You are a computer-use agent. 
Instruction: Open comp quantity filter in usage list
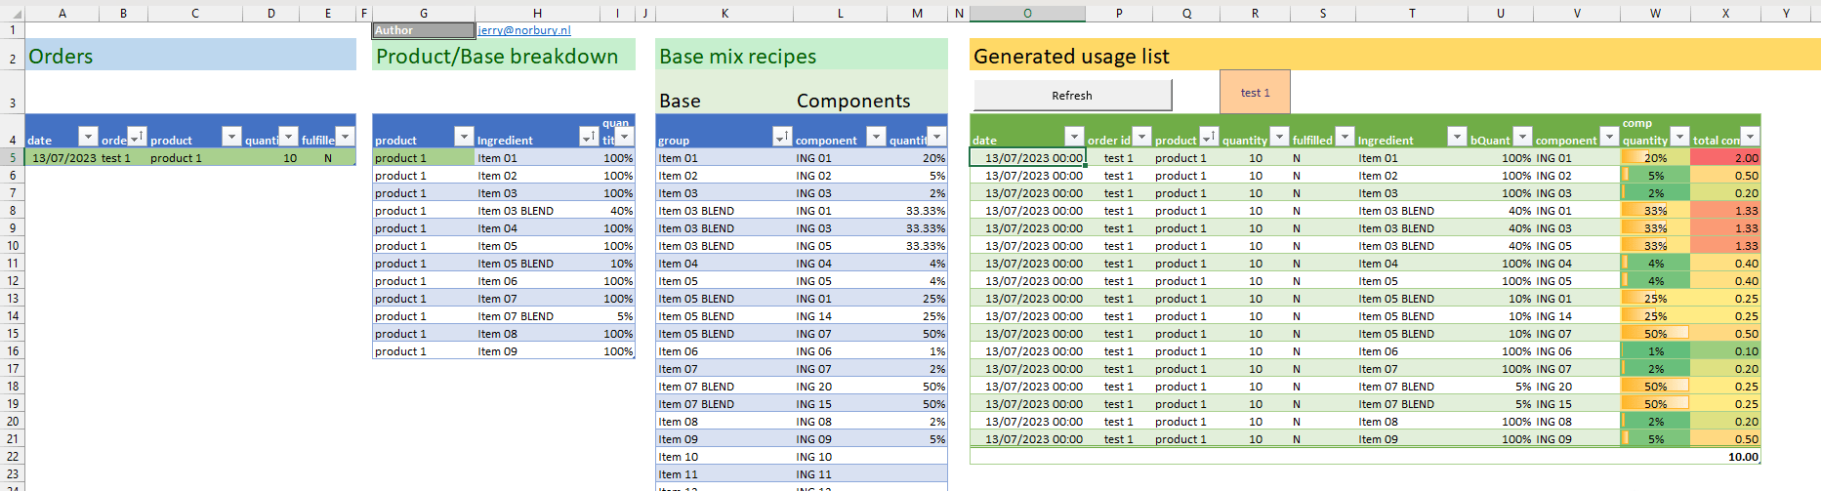point(1679,137)
